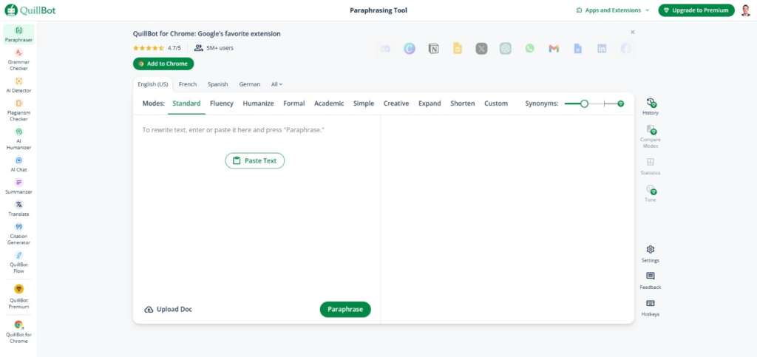Click the Notion icon in banner
The image size is (757, 357).
pos(433,48)
